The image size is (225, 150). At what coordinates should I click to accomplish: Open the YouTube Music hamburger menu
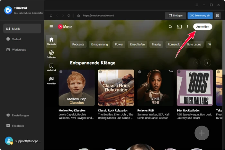pos(51,27)
